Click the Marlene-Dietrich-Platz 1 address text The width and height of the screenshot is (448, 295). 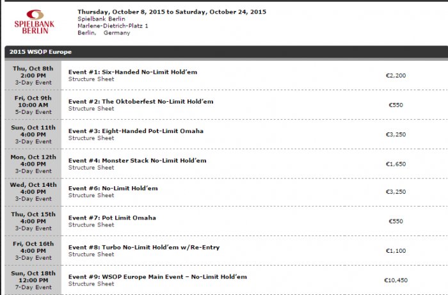(x=113, y=26)
